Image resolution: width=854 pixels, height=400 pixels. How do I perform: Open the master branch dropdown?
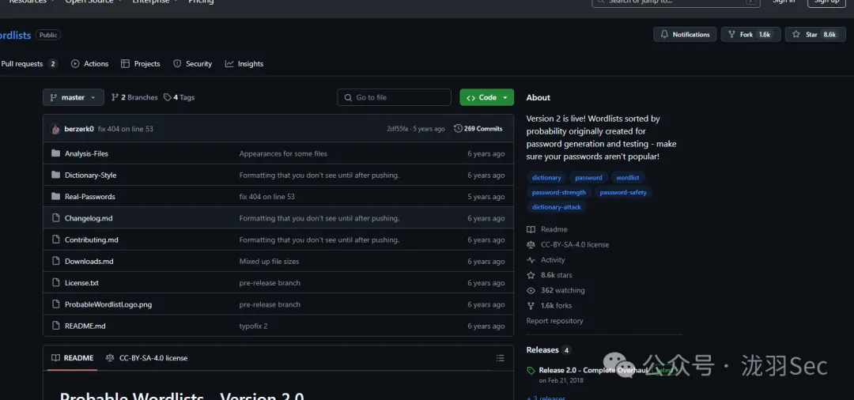coord(73,97)
